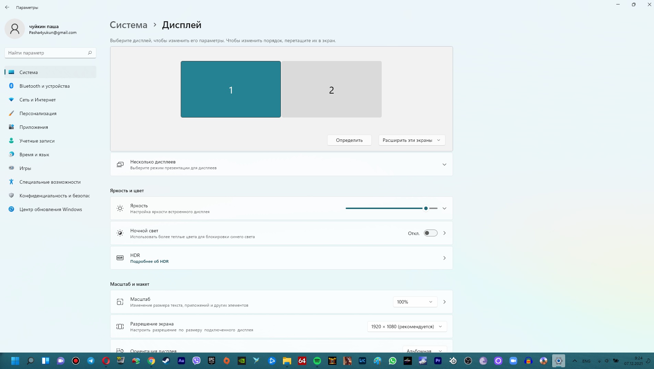The image size is (654, 369).
Task: Click the Найти параметр search field
Action: (50, 53)
